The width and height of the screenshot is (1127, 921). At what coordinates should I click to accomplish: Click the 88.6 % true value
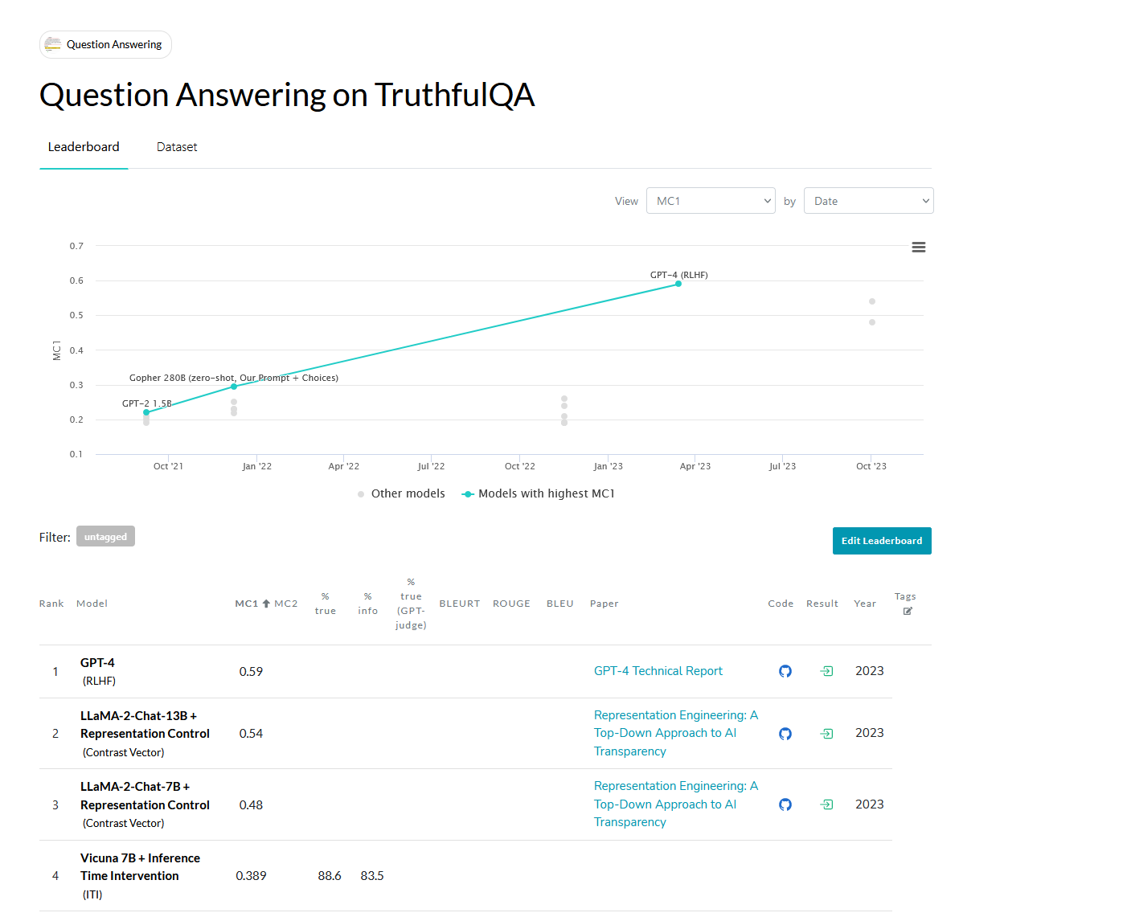(330, 876)
